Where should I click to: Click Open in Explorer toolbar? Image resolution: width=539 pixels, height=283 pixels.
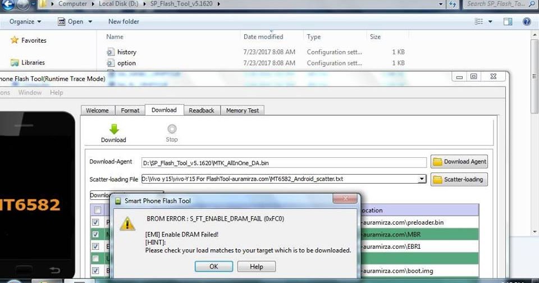point(71,21)
